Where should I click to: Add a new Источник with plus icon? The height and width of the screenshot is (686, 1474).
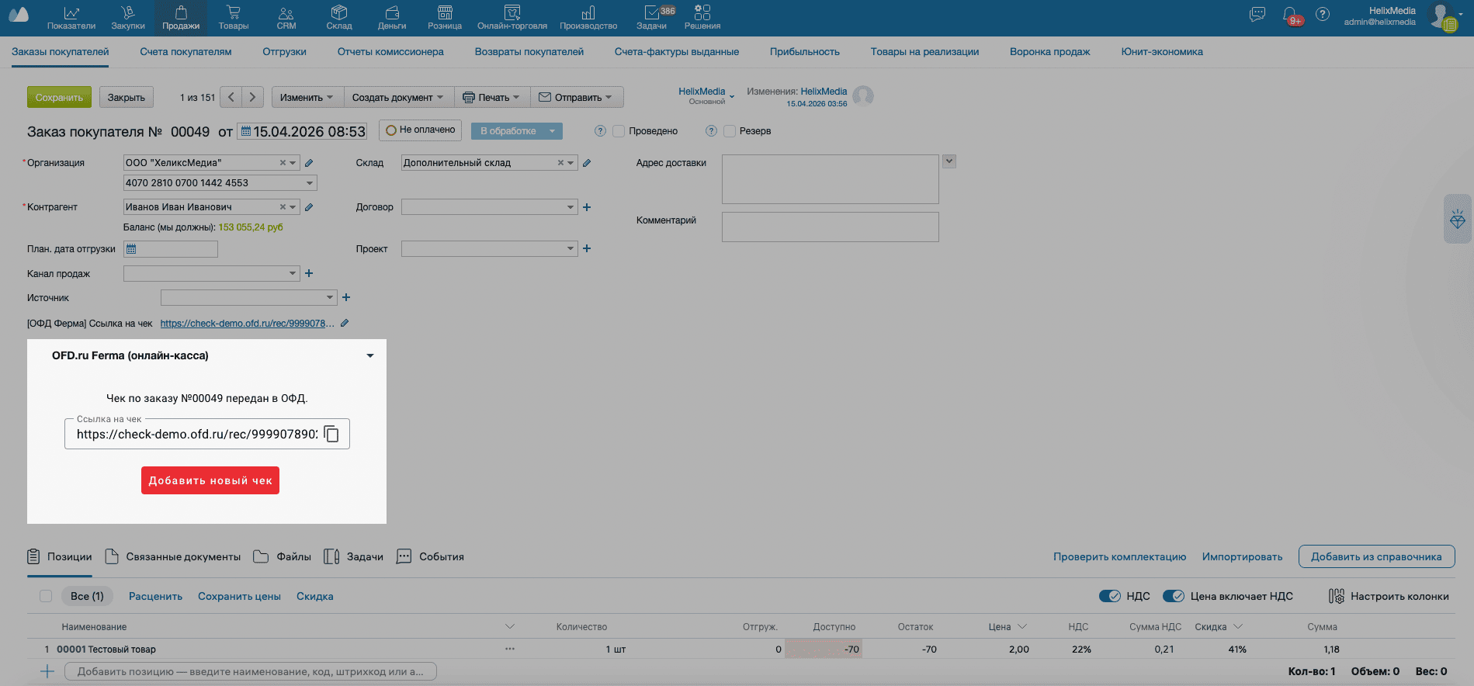346,297
